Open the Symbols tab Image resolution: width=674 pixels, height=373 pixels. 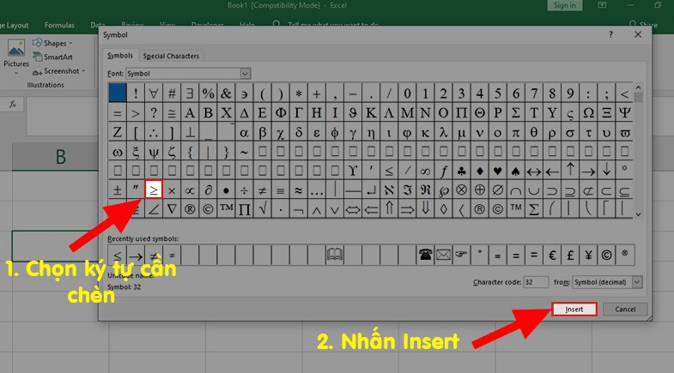click(x=120, y=56)
